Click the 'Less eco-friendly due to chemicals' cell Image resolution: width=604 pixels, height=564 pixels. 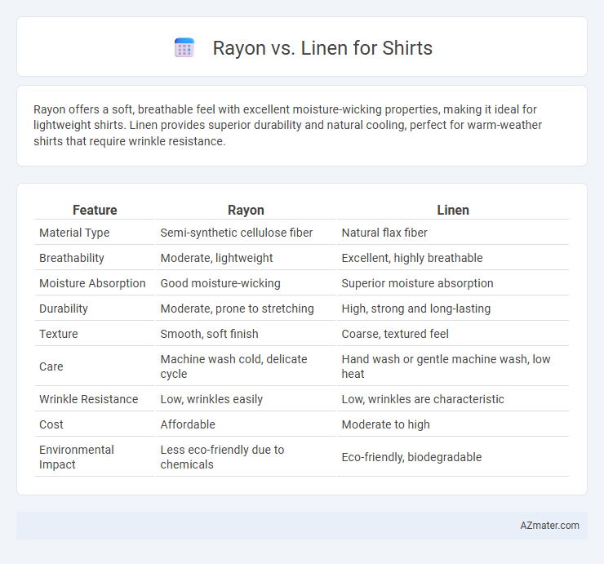point(246,457)
